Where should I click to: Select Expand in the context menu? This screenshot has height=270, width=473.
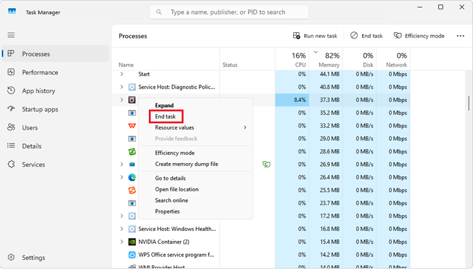[x=196, y=105]
